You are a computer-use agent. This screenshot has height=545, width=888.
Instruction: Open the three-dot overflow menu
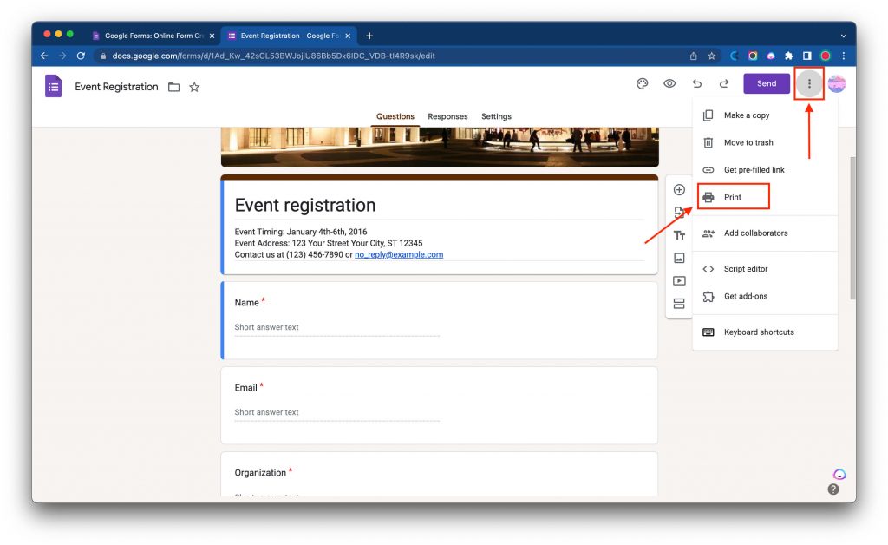(808, 83)
